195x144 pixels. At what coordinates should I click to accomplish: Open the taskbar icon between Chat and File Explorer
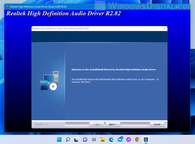94,140
